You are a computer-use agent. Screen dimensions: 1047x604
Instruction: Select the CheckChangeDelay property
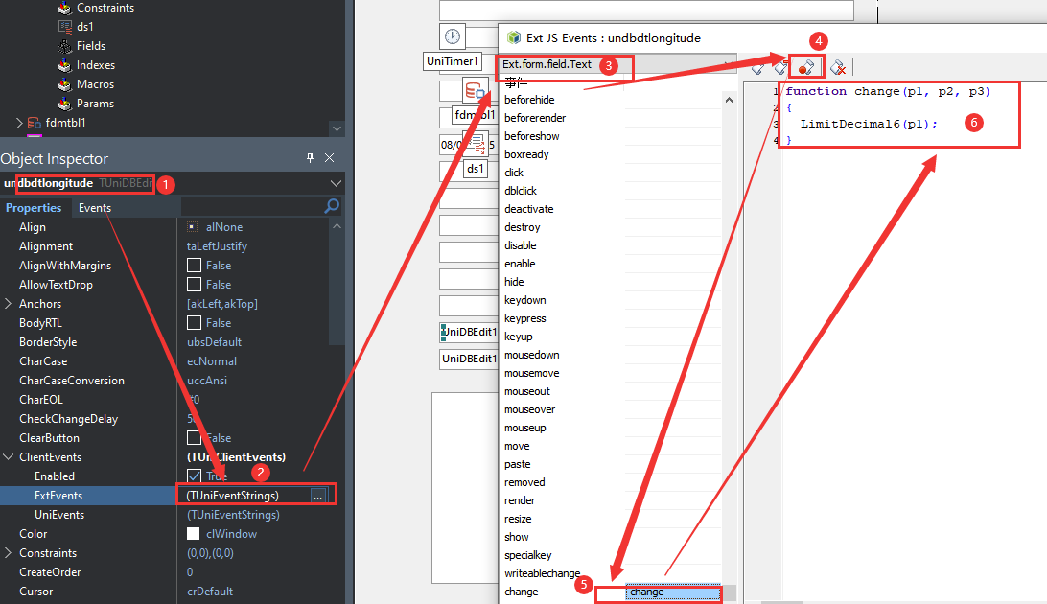(68, 419)
